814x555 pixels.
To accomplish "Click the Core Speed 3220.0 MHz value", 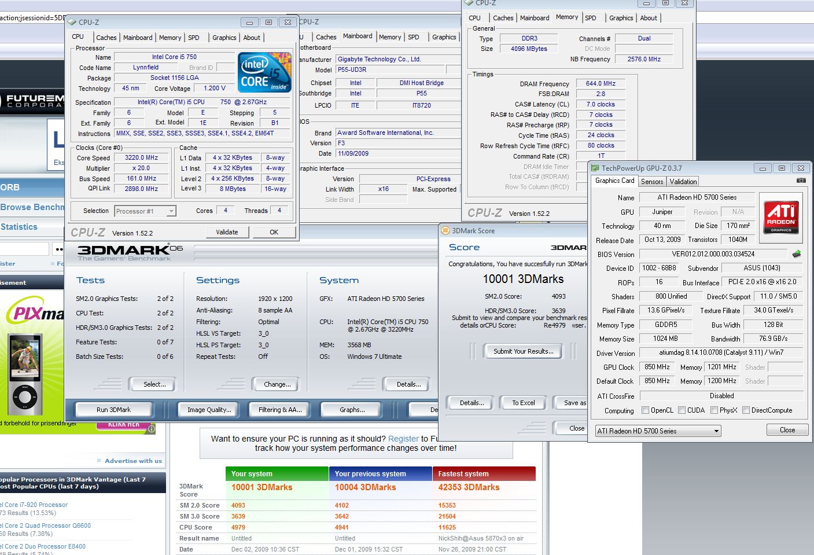I will point(141,157).
